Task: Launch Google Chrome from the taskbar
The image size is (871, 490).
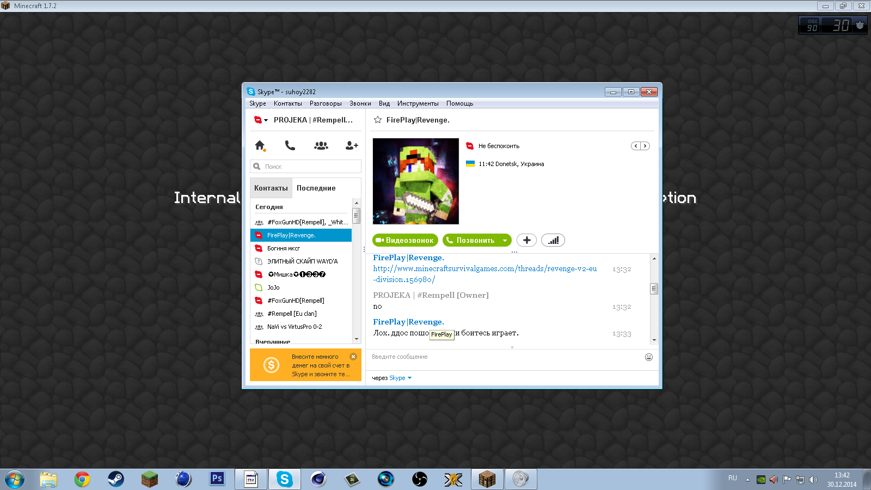Action: [82, 480]
